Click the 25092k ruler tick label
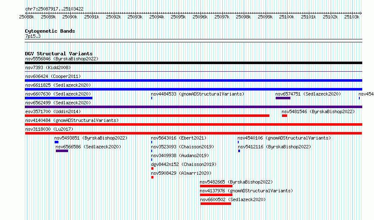Viewport: 374px width, 220px height. (113, 17)
